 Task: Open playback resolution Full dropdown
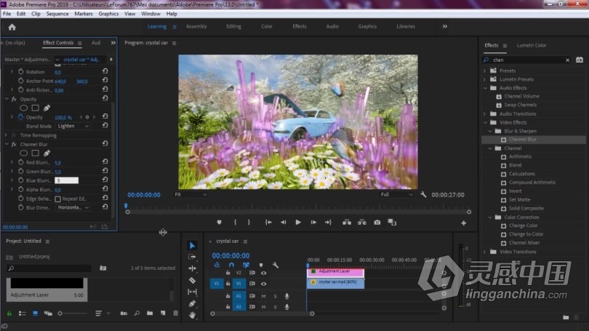(396, 195)
